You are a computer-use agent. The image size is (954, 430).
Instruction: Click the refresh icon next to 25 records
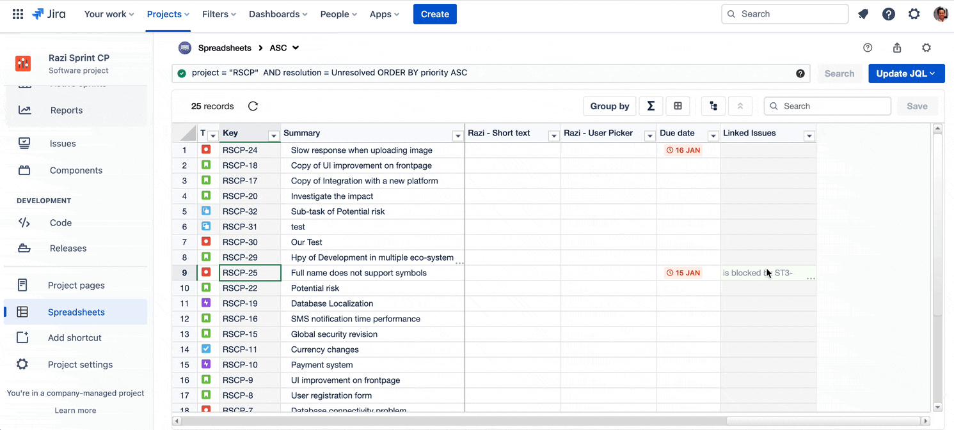coord(253,106)
